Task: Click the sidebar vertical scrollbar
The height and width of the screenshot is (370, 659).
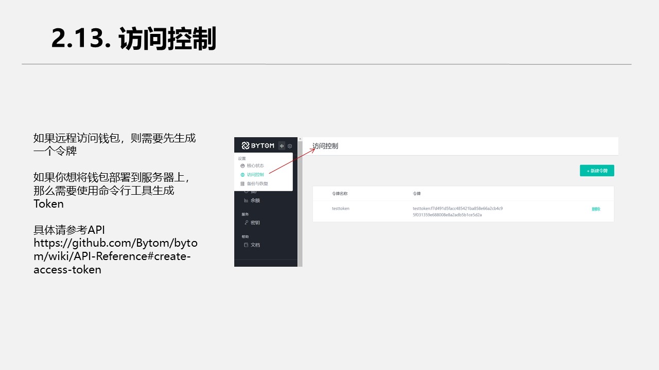Action: coord(300,201)
